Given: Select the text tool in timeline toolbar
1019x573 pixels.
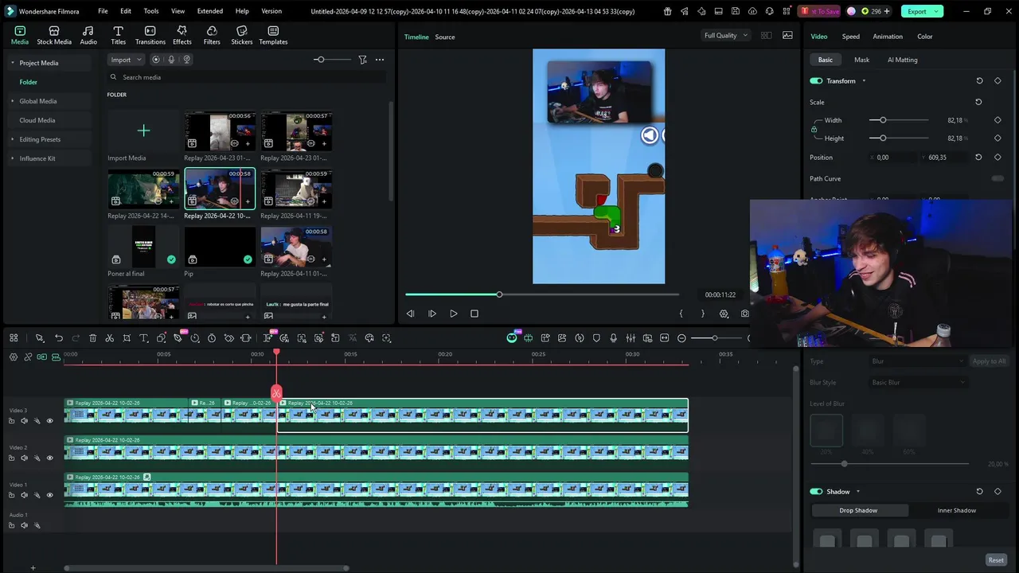Looking at the screenshot, I should click(x=144, y=338).
